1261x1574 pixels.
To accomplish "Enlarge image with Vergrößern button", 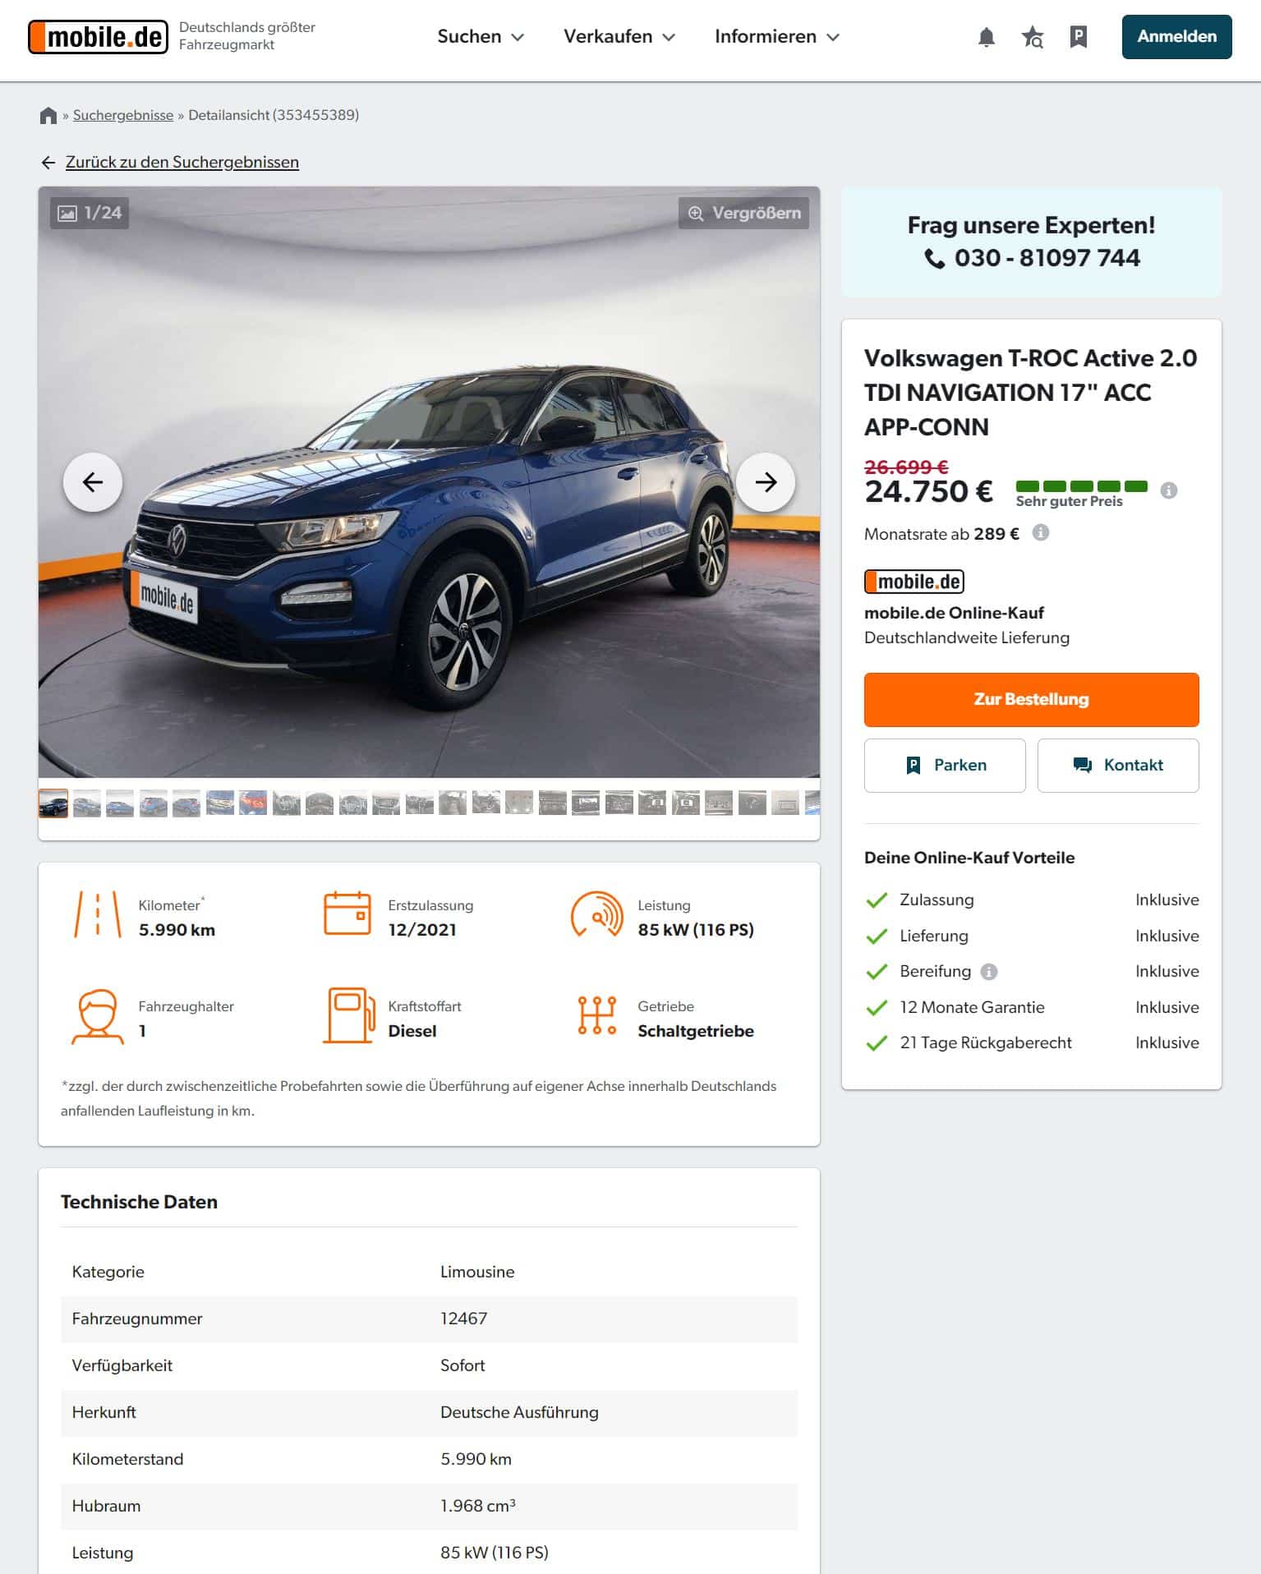I will (x=743, y=213).
